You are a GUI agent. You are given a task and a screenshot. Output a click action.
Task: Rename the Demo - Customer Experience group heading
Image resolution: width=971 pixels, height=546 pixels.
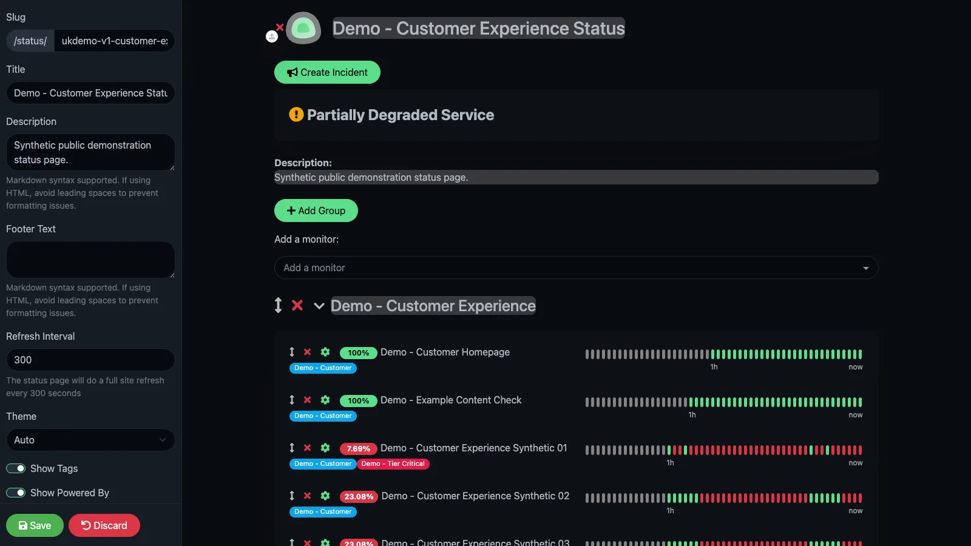(x=433, y=306)
